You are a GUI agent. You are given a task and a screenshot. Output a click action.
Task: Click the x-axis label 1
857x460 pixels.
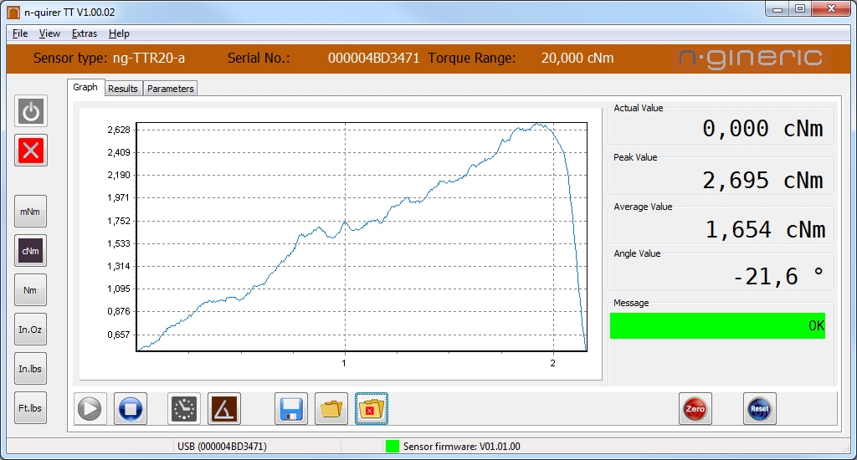tap(344, 363)
